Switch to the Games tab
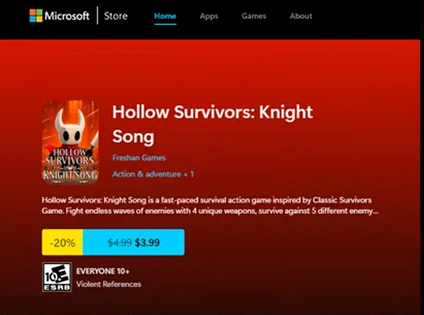Viewport: 424px width, 315px height. [x=254, y=16]
